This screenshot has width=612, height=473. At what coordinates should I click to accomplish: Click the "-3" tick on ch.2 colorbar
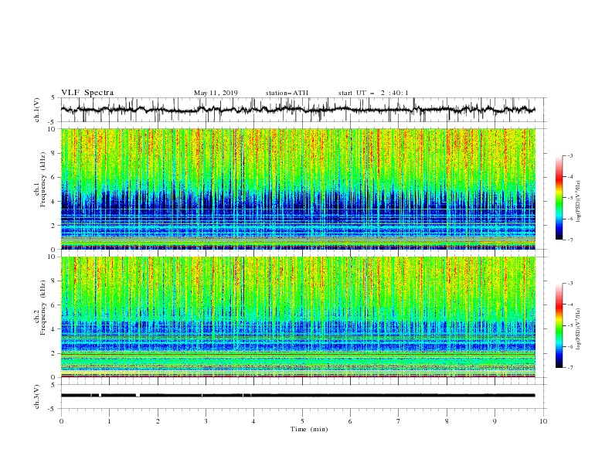[569, 284]
